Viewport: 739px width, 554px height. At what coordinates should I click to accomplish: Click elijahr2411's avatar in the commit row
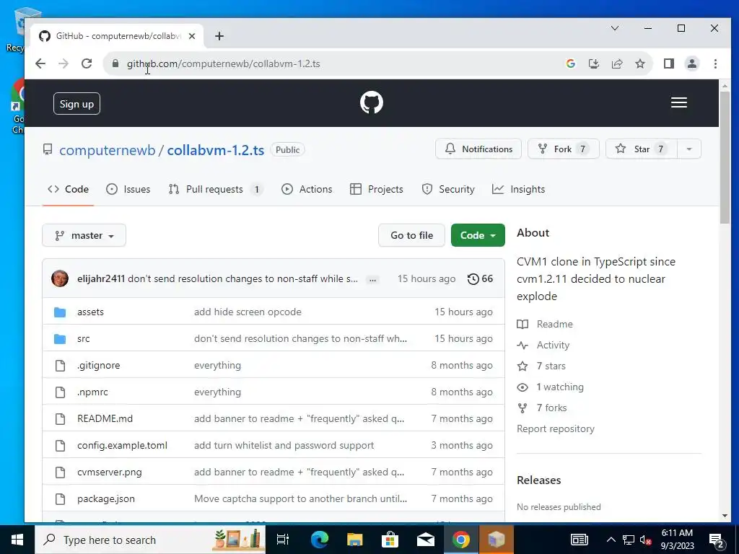60,278
